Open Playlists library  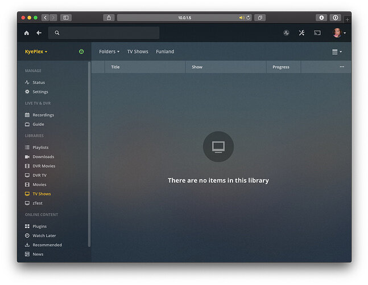tap(40, 148)
